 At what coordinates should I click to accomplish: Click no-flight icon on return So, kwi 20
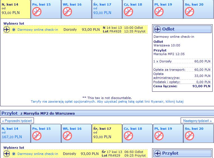pos(190,136)
